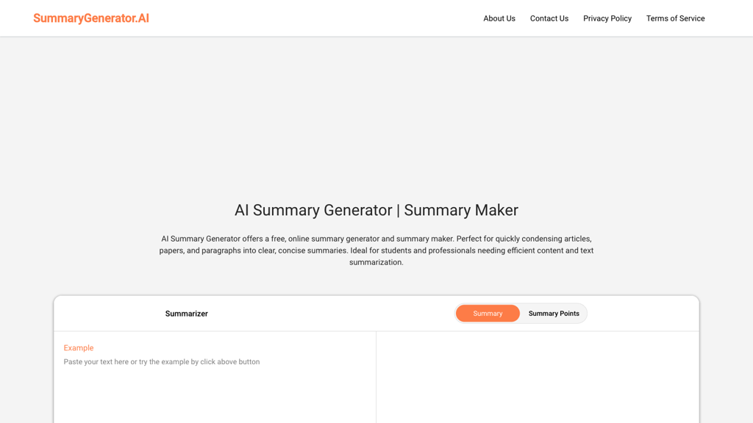Open the Contact Us page
Screen dimensions: 753x423
549,18
